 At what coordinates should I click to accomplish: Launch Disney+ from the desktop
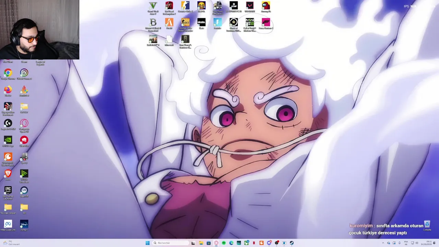click(24, 225)
